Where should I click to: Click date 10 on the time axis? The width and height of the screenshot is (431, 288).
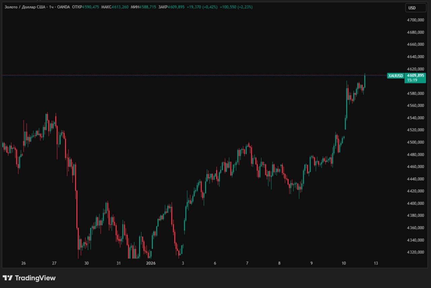click(343, 263)
